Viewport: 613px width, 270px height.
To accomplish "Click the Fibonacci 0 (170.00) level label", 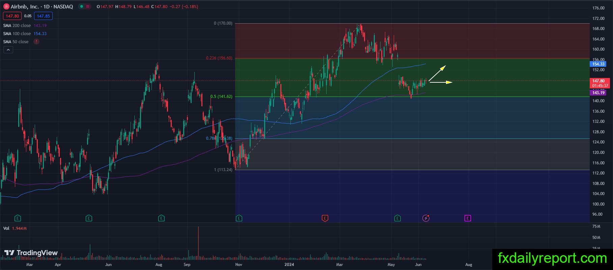I will pos(223,23).
